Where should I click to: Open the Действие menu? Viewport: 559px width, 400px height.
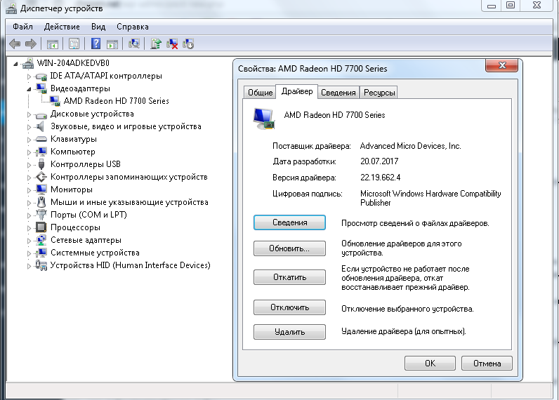[x=61, y=27]
